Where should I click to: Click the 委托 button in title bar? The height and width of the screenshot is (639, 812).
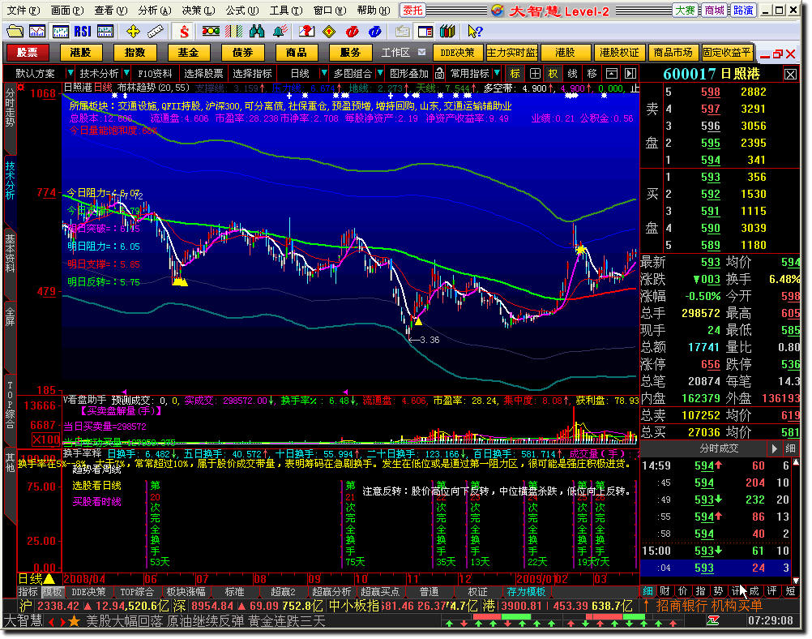click(412, 11)
